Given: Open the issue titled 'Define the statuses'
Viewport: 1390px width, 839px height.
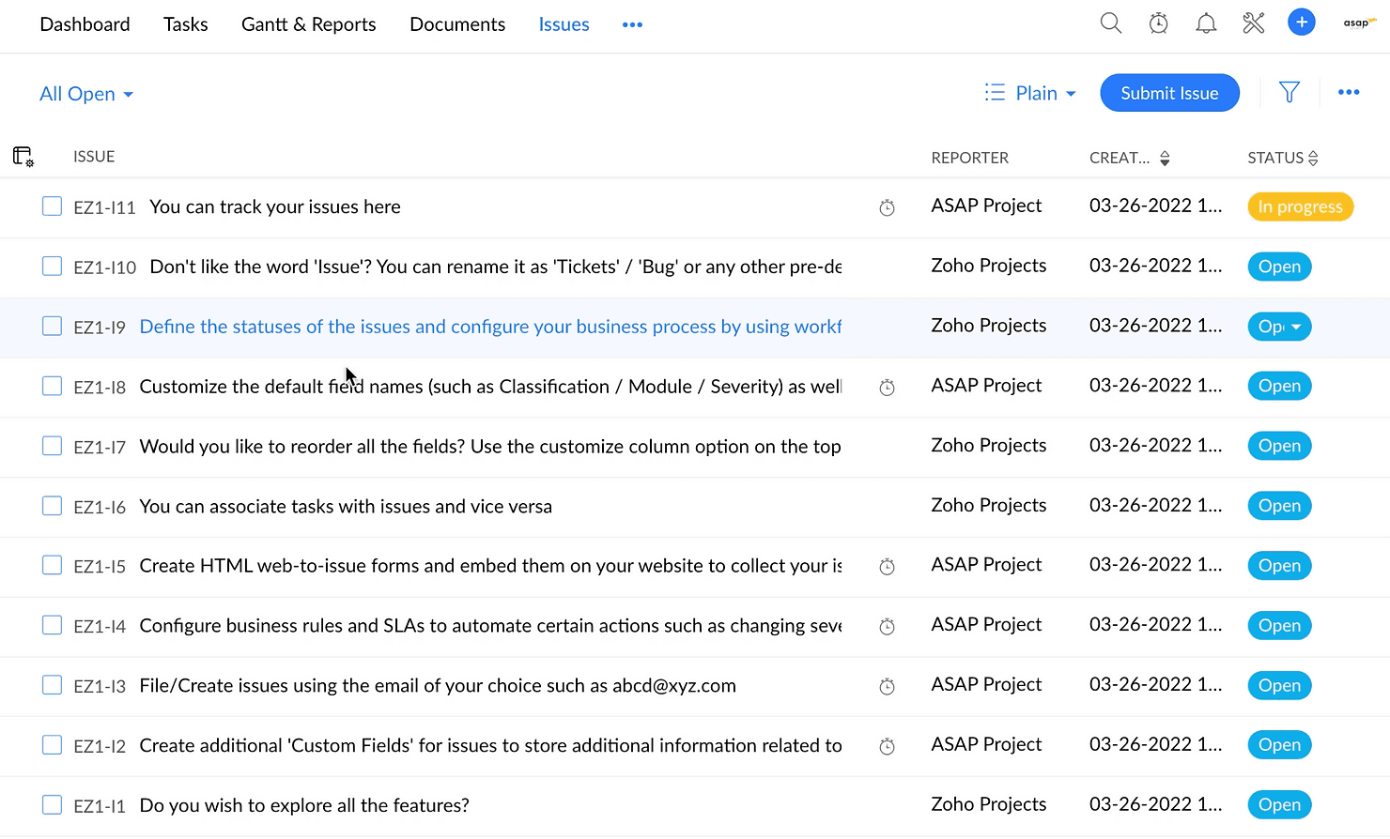Looking at the screenshot, I should pyautogui.click(x=489, y=327).
